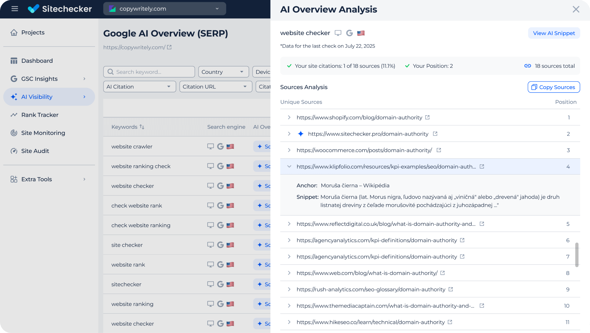Click the Projects home icon

click(14, 32)
